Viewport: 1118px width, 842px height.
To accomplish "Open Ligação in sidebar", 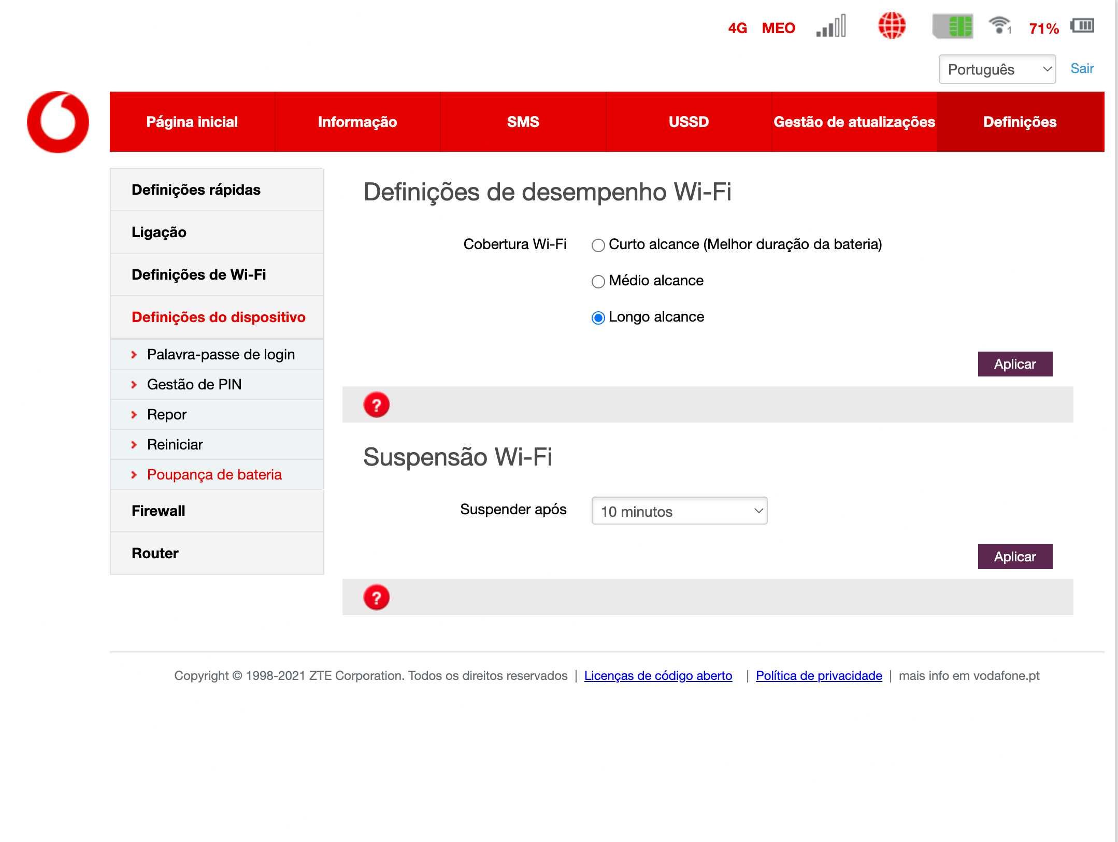I will [217, 232].
